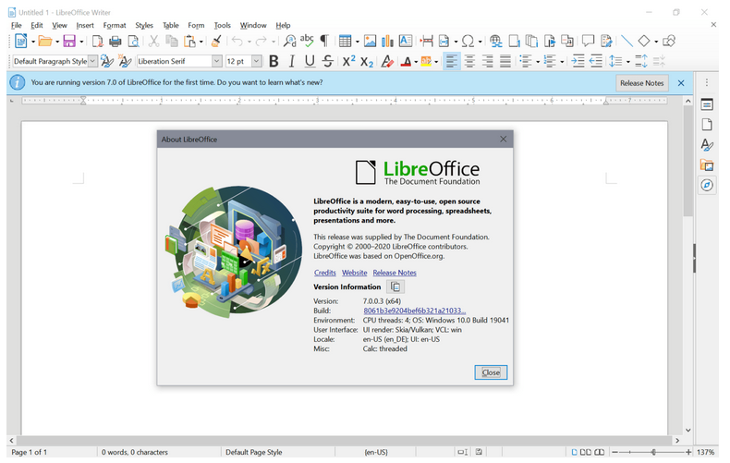
Task: Toggle superscript
Action: (348, 61)
